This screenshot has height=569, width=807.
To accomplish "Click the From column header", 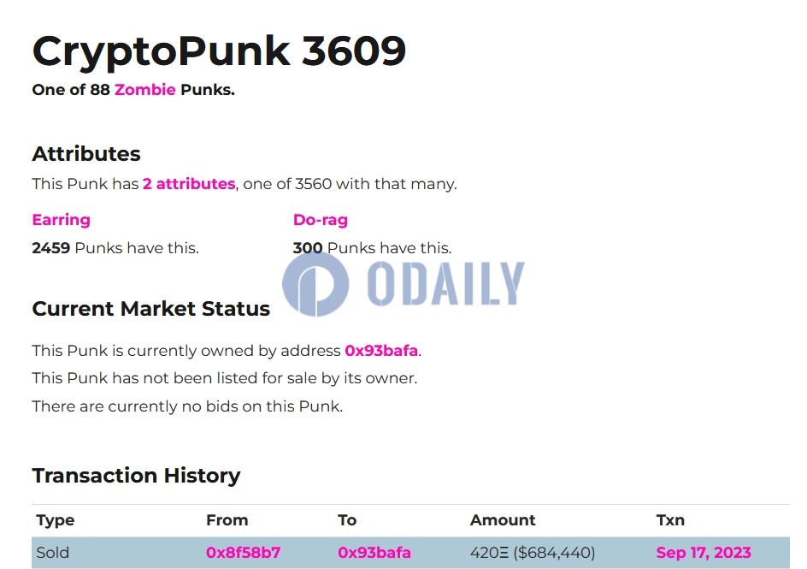I will point(227,520).
